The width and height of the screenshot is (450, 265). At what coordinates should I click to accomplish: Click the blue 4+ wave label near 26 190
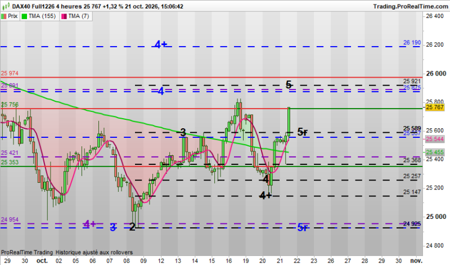click(x=161, y=44)
